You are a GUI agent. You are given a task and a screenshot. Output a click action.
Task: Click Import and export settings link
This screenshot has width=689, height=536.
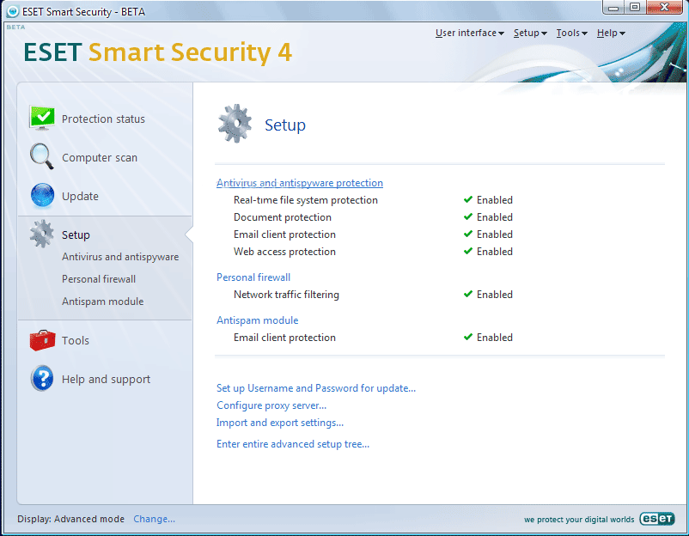[280, 423]
